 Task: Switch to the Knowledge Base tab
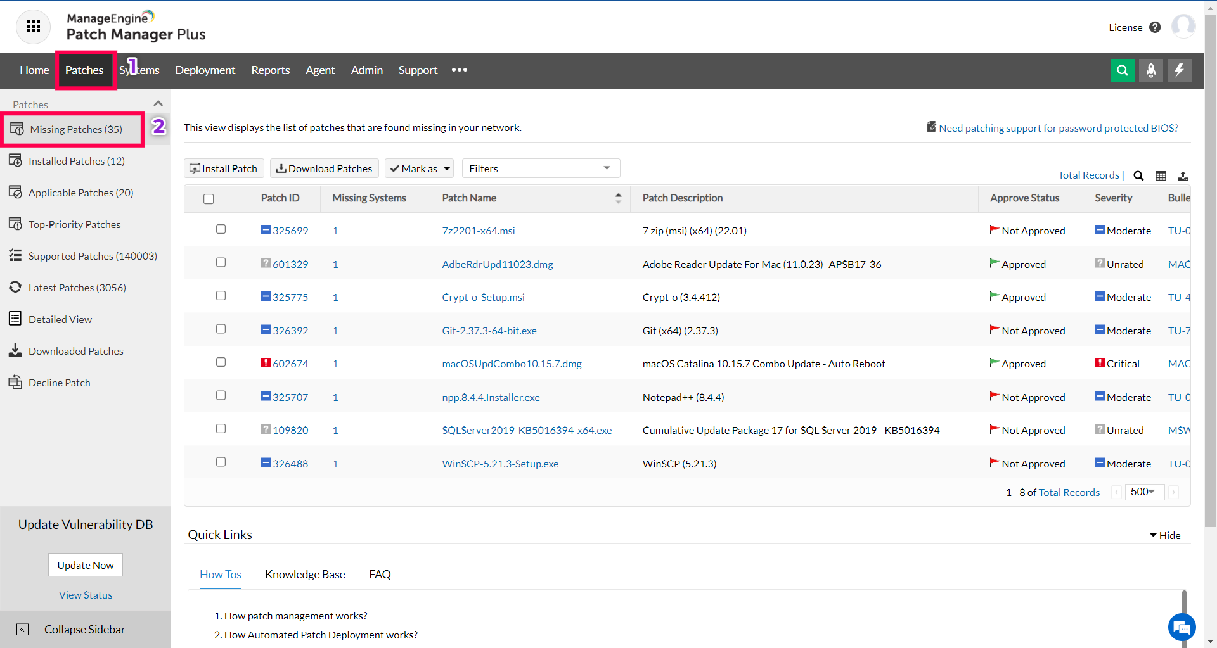[305, 575]
